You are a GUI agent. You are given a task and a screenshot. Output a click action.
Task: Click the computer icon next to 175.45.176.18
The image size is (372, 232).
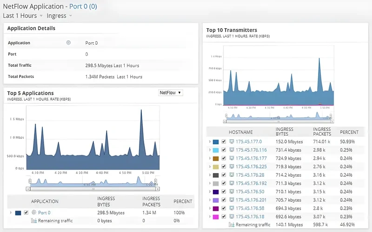coord(232,217)
